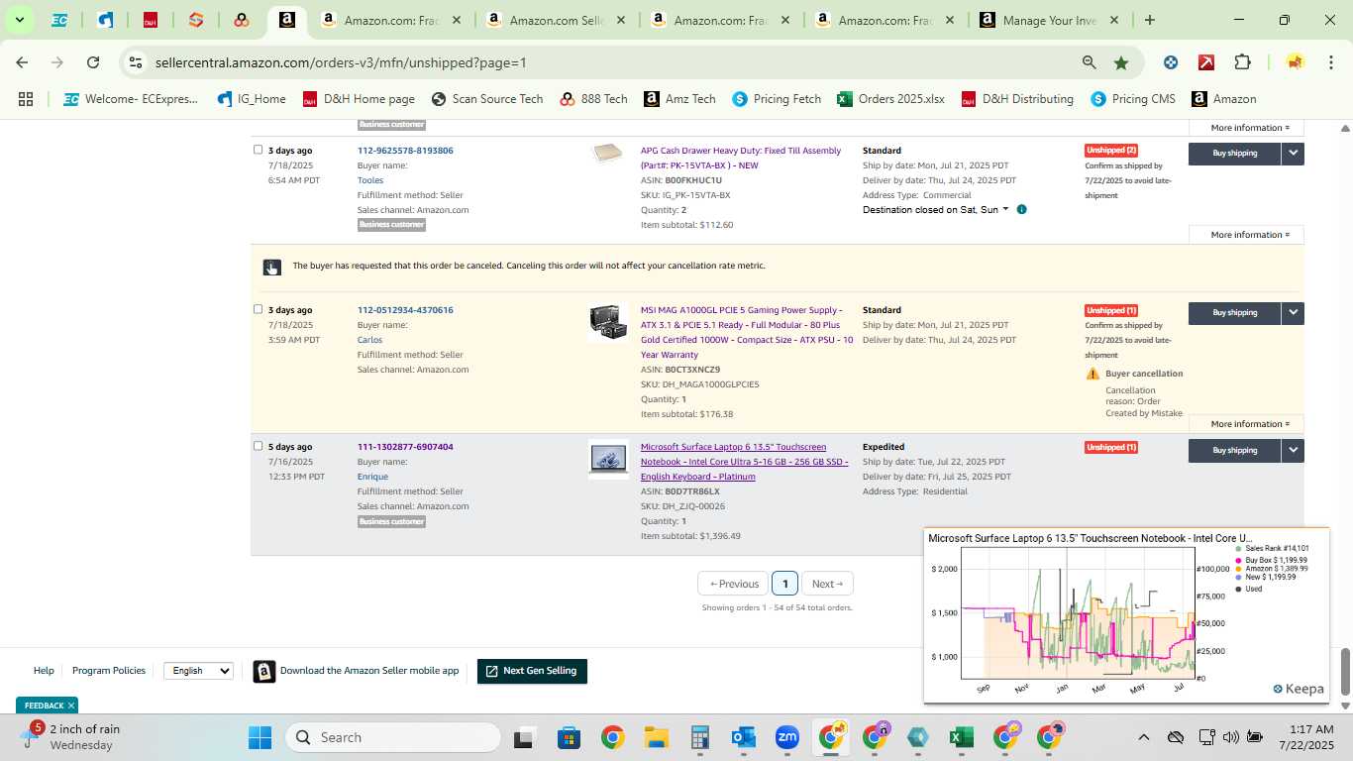Click the APG Cash Drawer thumbnail
Screen dimensions: 1353x761
(x=607, y=154)
